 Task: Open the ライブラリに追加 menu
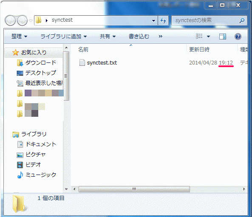(x=63, y=37)
